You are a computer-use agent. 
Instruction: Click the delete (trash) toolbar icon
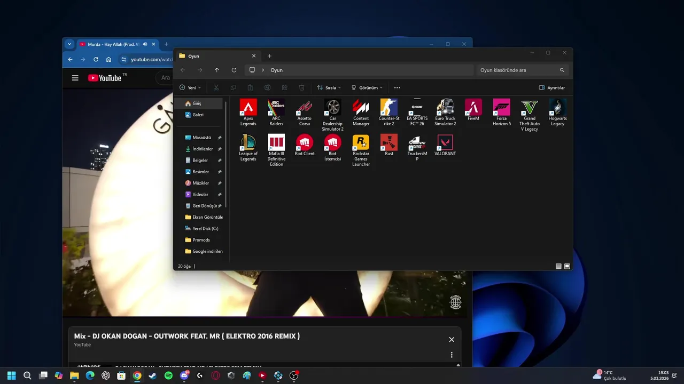tap(301, 87)
